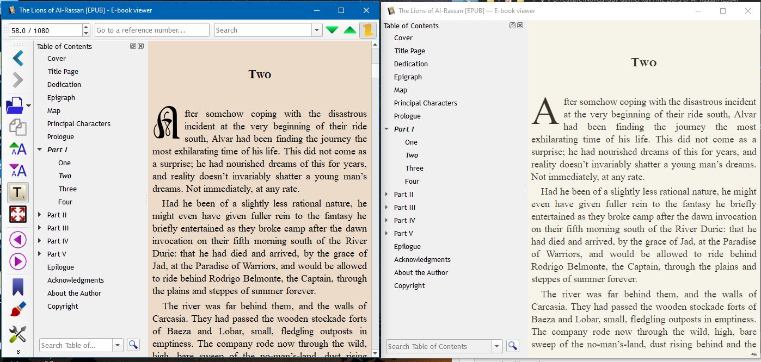Expand Part II in right window contents
Screen dimensions: 761x362
coord(386,194)
